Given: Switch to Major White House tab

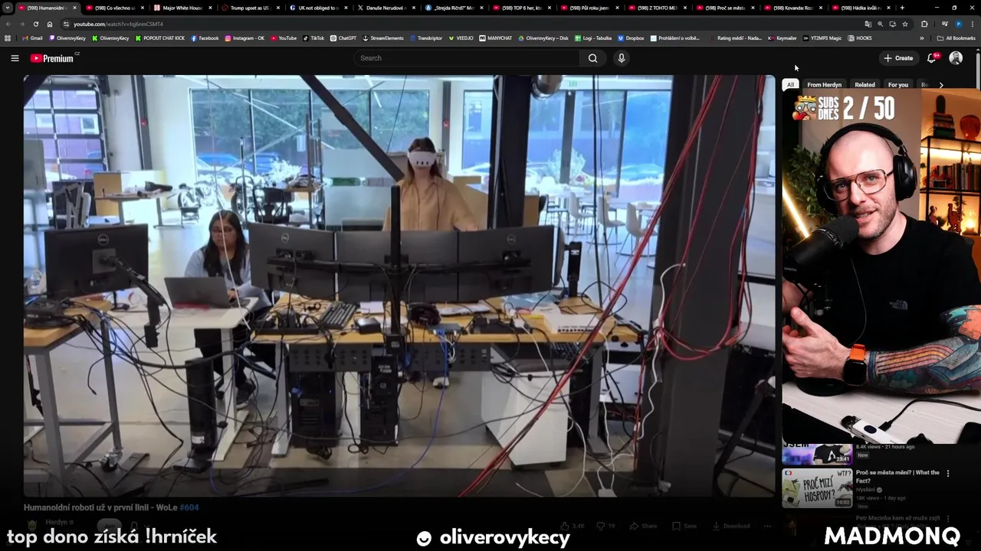Looking at the screenshot, I should click(182, 8).
